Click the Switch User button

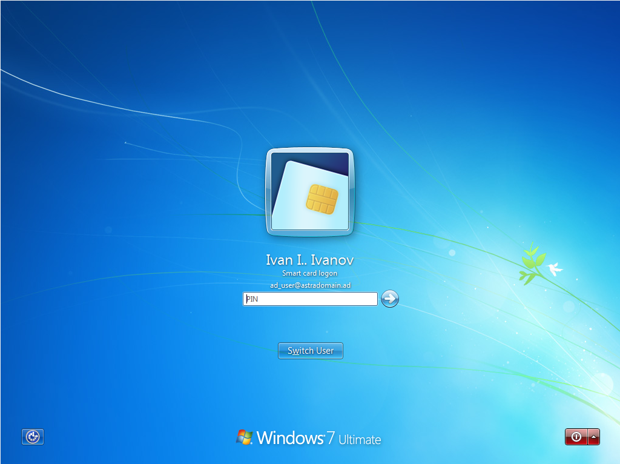point(311,351)
